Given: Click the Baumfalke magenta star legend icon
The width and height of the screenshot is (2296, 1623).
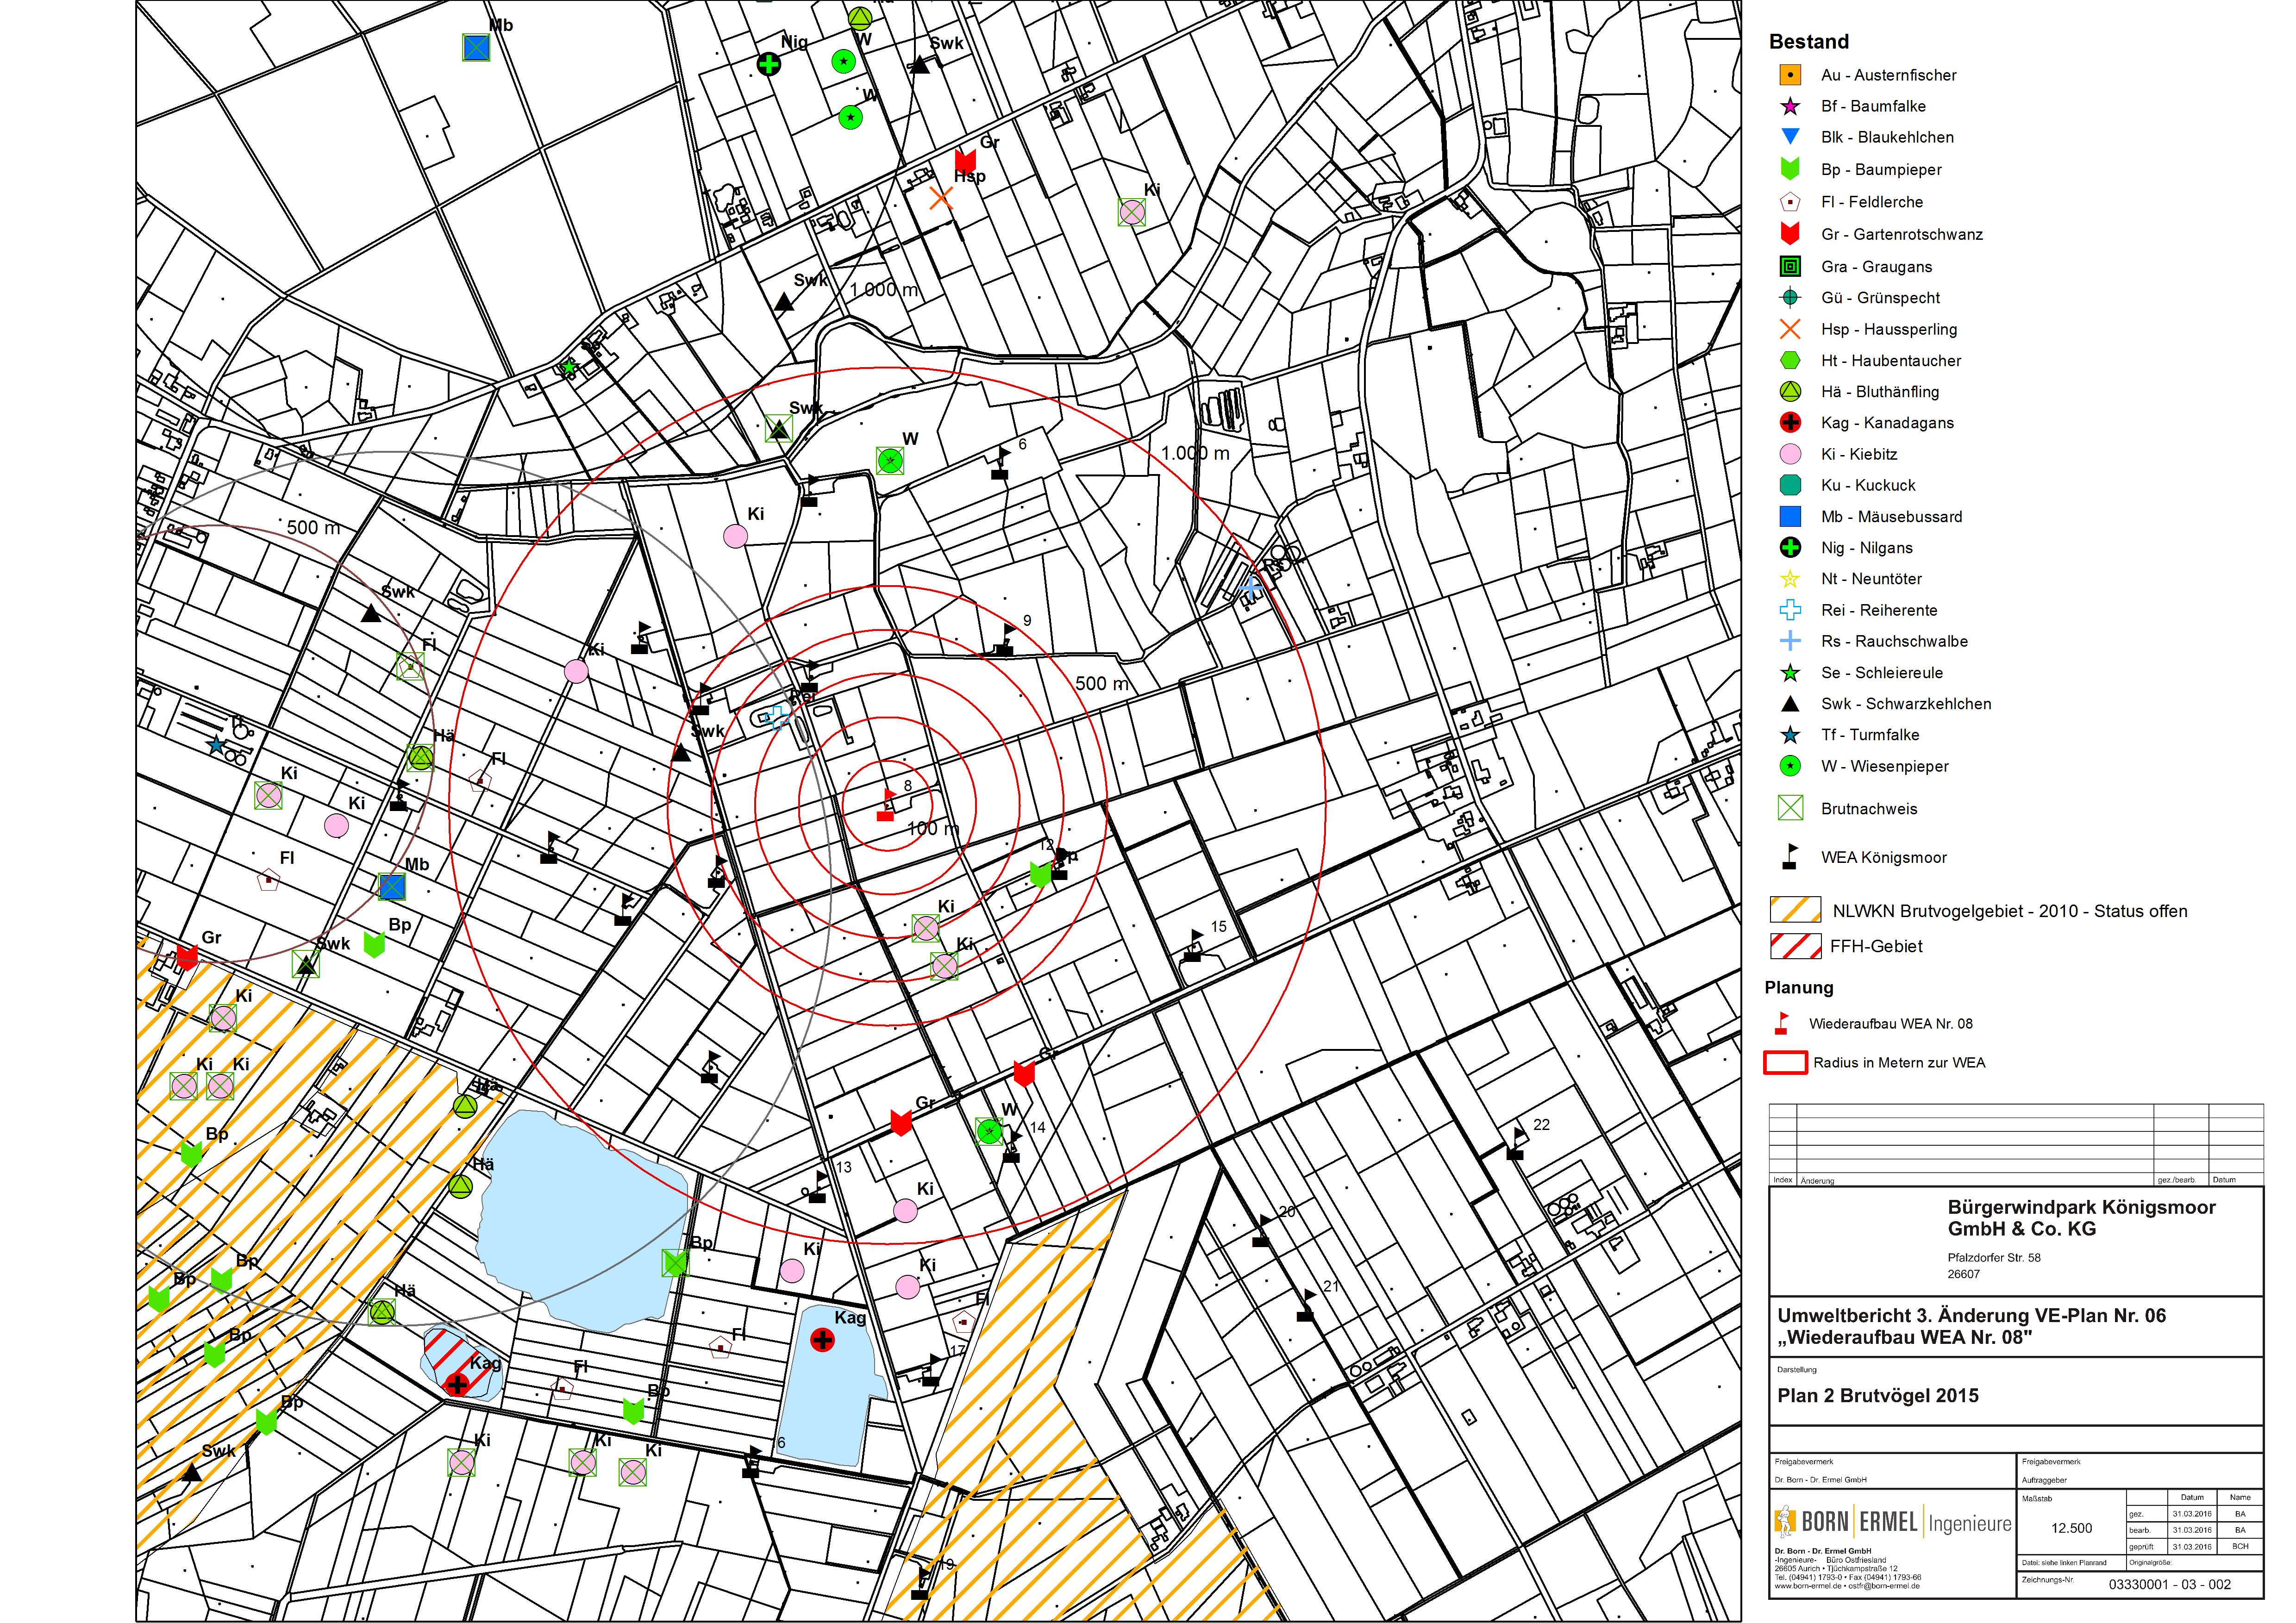Looking at the screenshot, I should point(1790,106).
